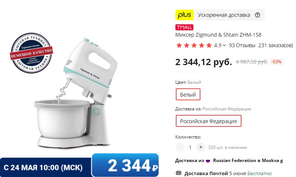296x177 pixels.
Task: Select Российская Федерация shipping origin option
Action: pyautogui.click(x=208, y=121)
